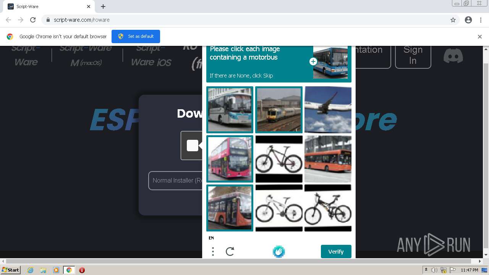Go forward to the next page

[21, 20]
